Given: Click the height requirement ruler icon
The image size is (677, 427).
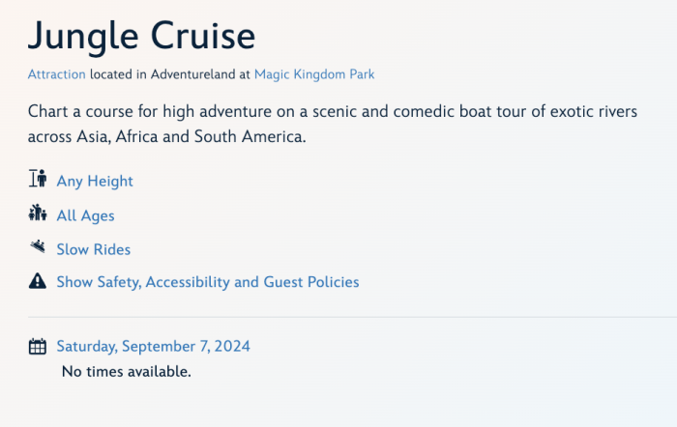Looking at the screenshot, I should (38, 180).
